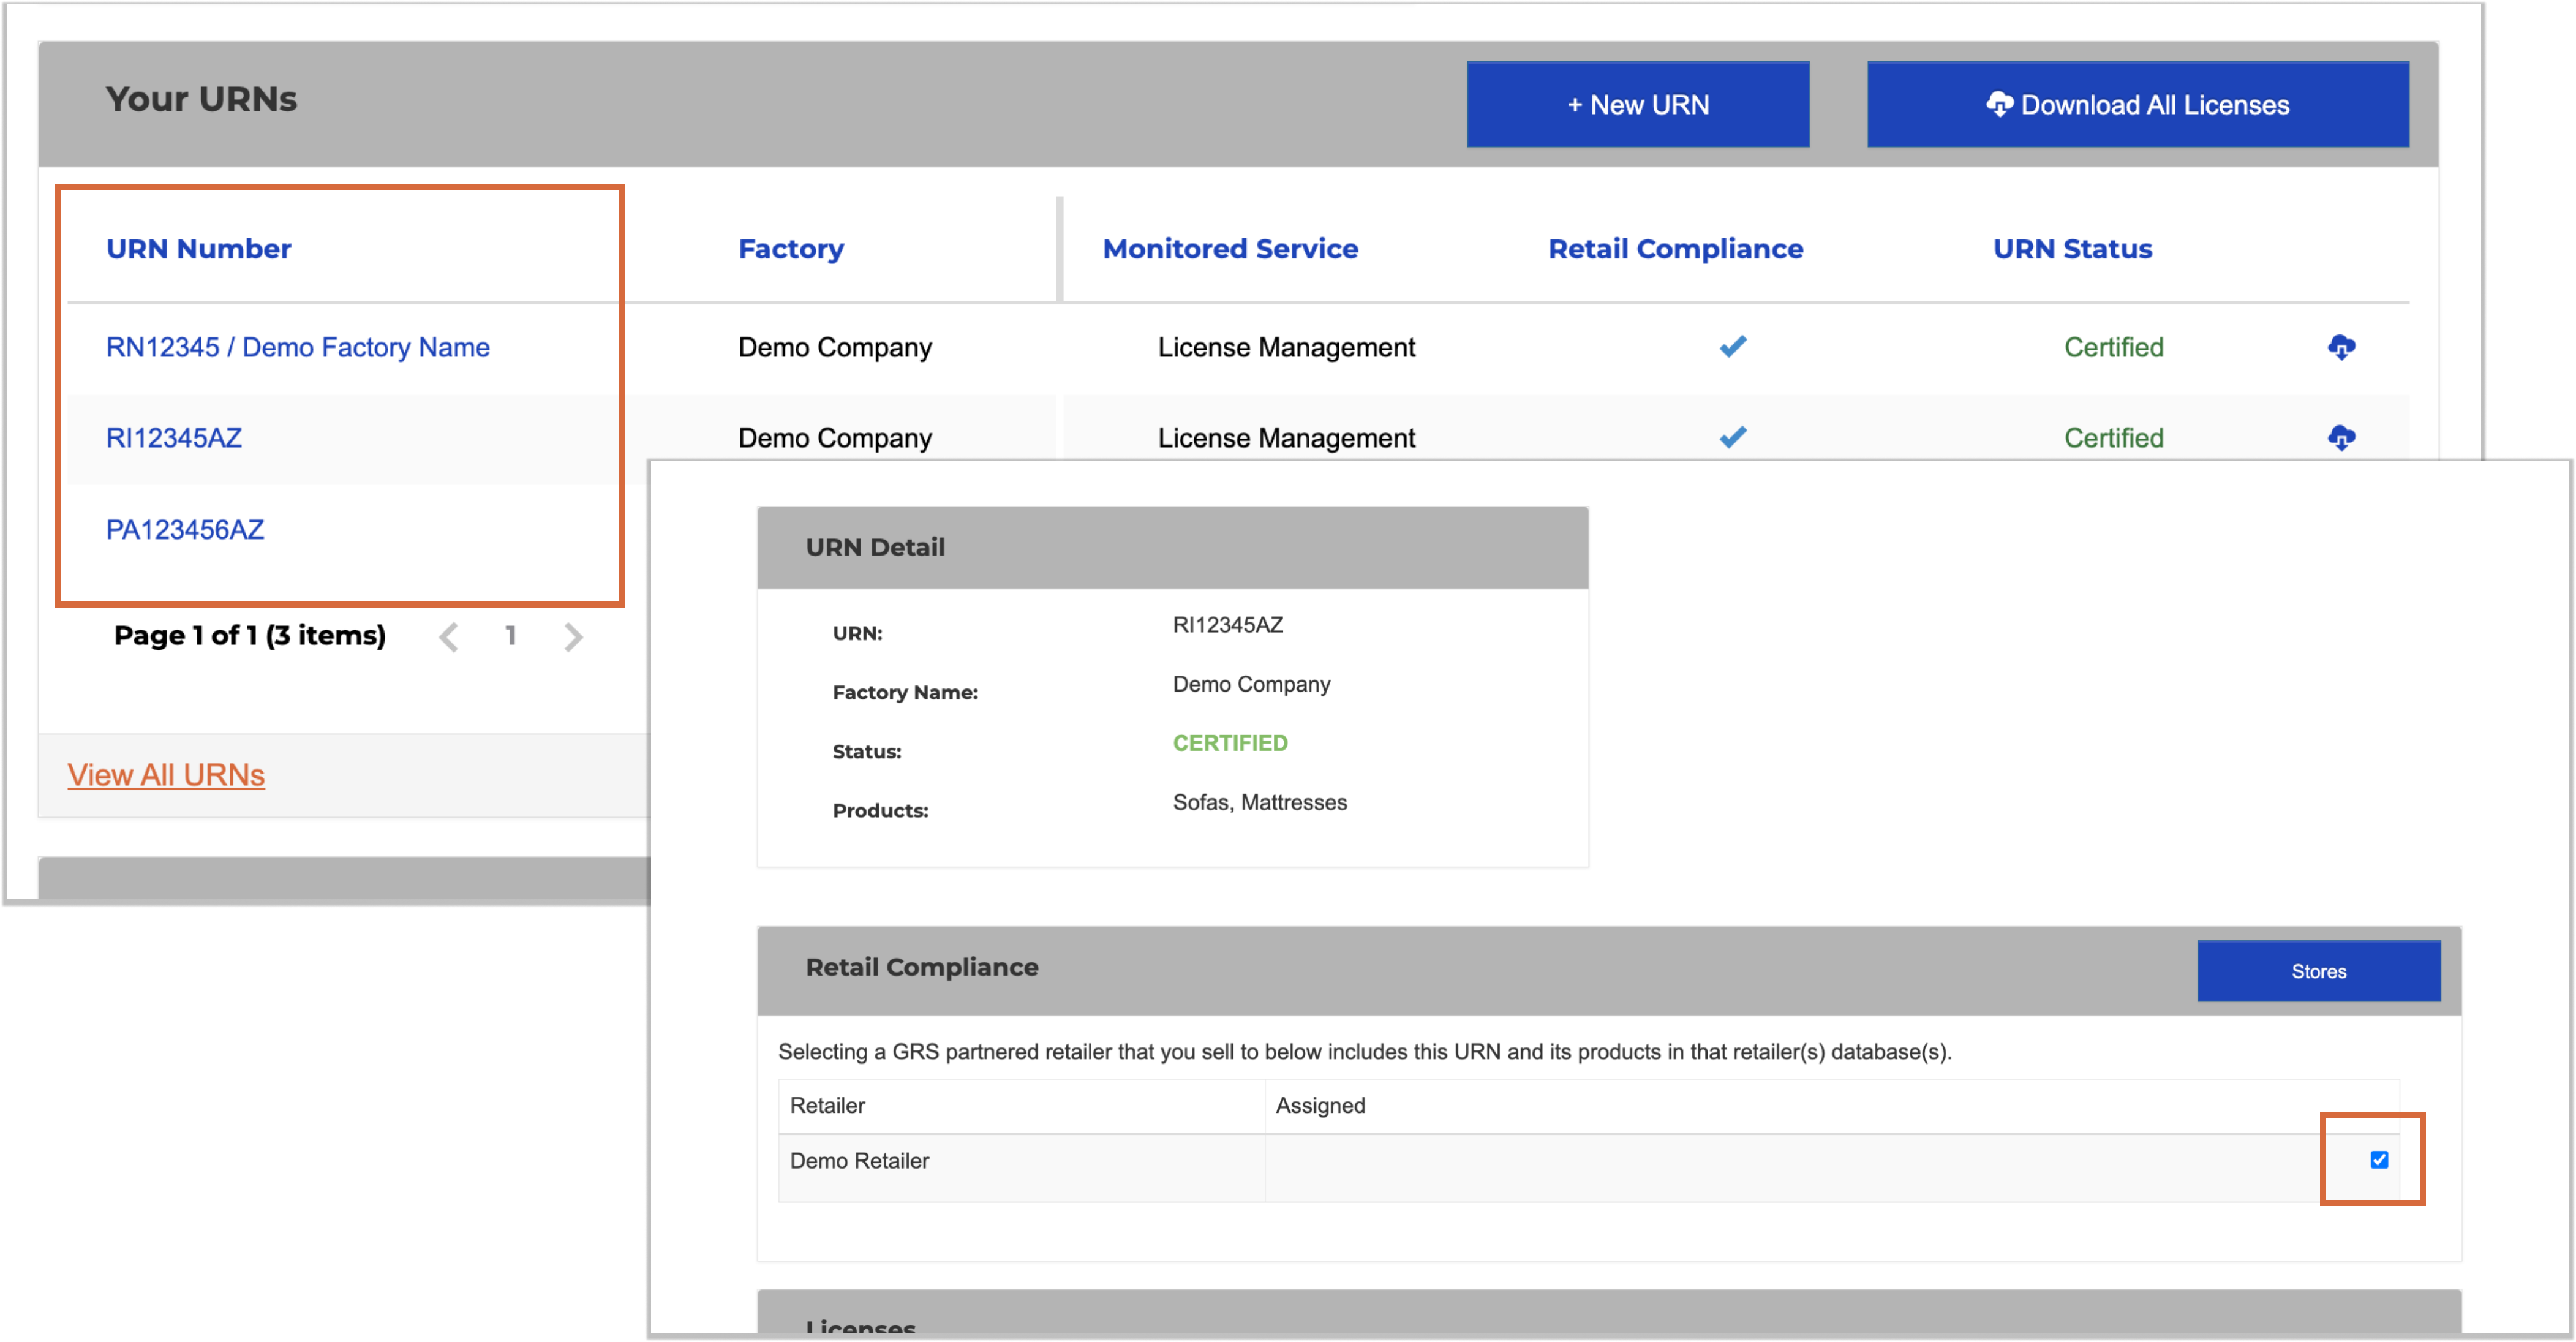Download license for RN12345 row

[2341, 347]
